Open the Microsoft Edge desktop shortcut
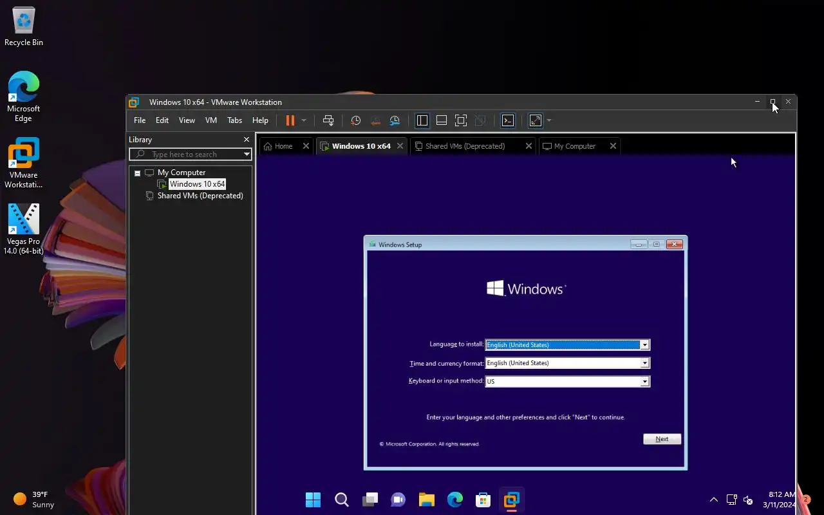The height and width of the screenshot is (515, 824). click(x=24, y=96)
